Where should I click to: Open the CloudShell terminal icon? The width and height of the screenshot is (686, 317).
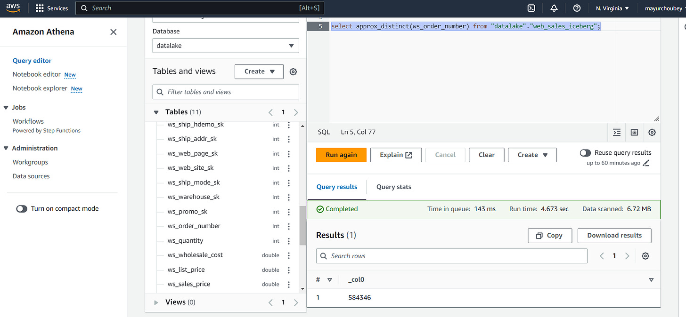click(531, 8)
